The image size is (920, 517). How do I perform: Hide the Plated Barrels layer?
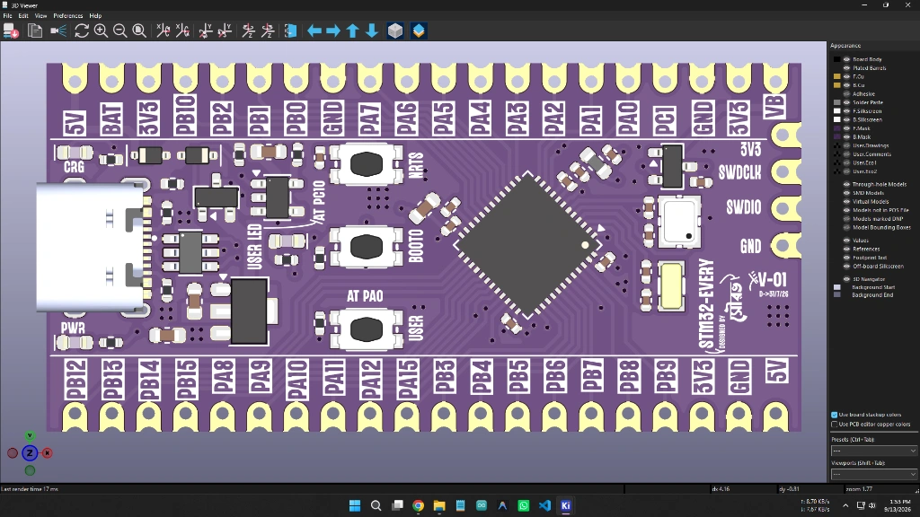point(846,68)
